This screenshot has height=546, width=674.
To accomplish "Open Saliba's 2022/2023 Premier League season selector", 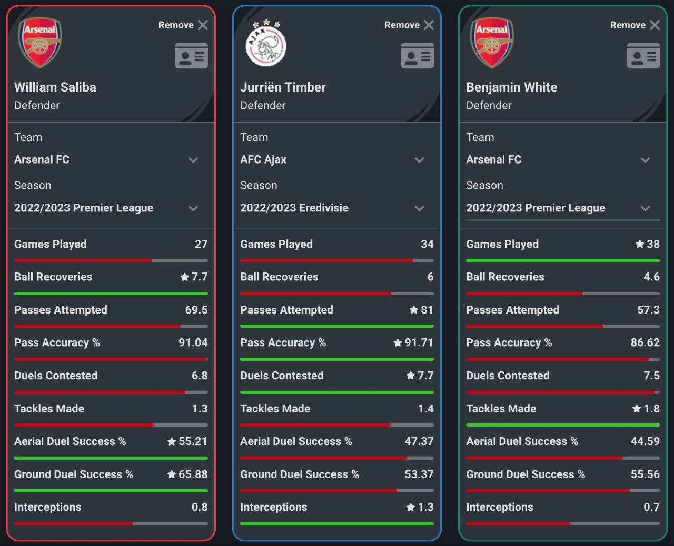I will coord(111,208).
